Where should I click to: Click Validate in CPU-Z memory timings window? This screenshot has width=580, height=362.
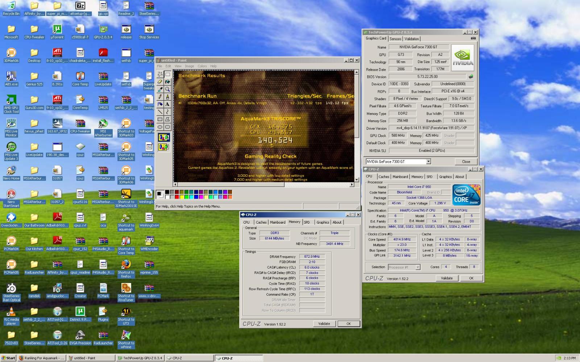pyautogui.click(x=324, y=324)
